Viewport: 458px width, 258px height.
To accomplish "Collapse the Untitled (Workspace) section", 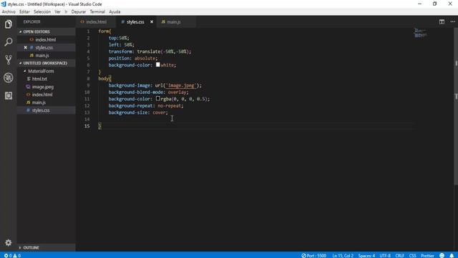I will tap(46, 63).
